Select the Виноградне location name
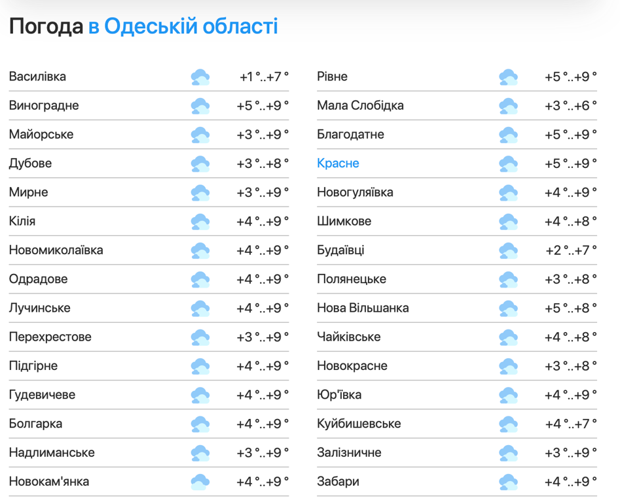This screenshot has width=620, height=502. tap(44, 106)
